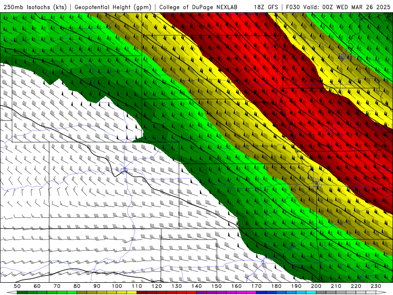The height and width of the screenshot is (295, 393).
Task: Click the 130 value on the color scale
Action: click(177, 286)
